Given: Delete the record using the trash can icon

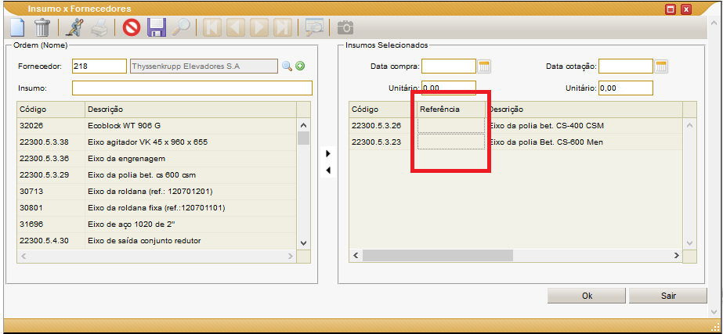Looking at the screenshot, I should pos(42,27).
